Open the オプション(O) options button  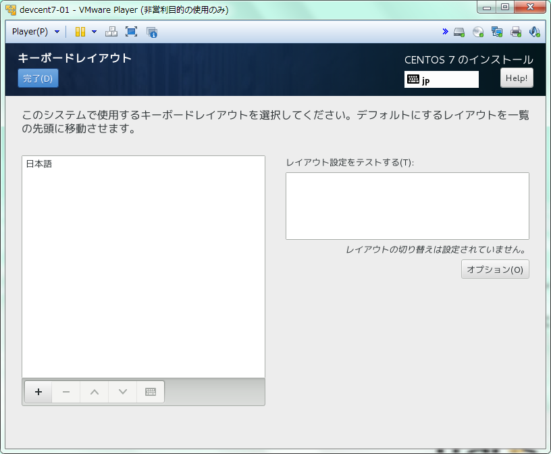tap(495, 270)
